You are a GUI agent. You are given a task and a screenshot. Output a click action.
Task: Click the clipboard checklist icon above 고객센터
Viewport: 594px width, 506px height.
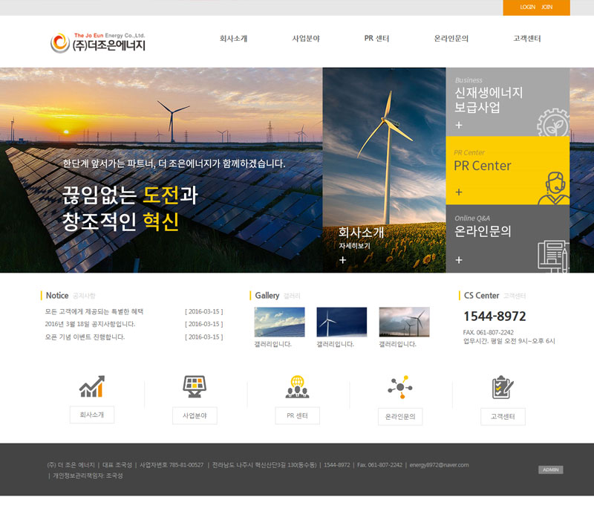pyautogui.click(x=503, y=386)
